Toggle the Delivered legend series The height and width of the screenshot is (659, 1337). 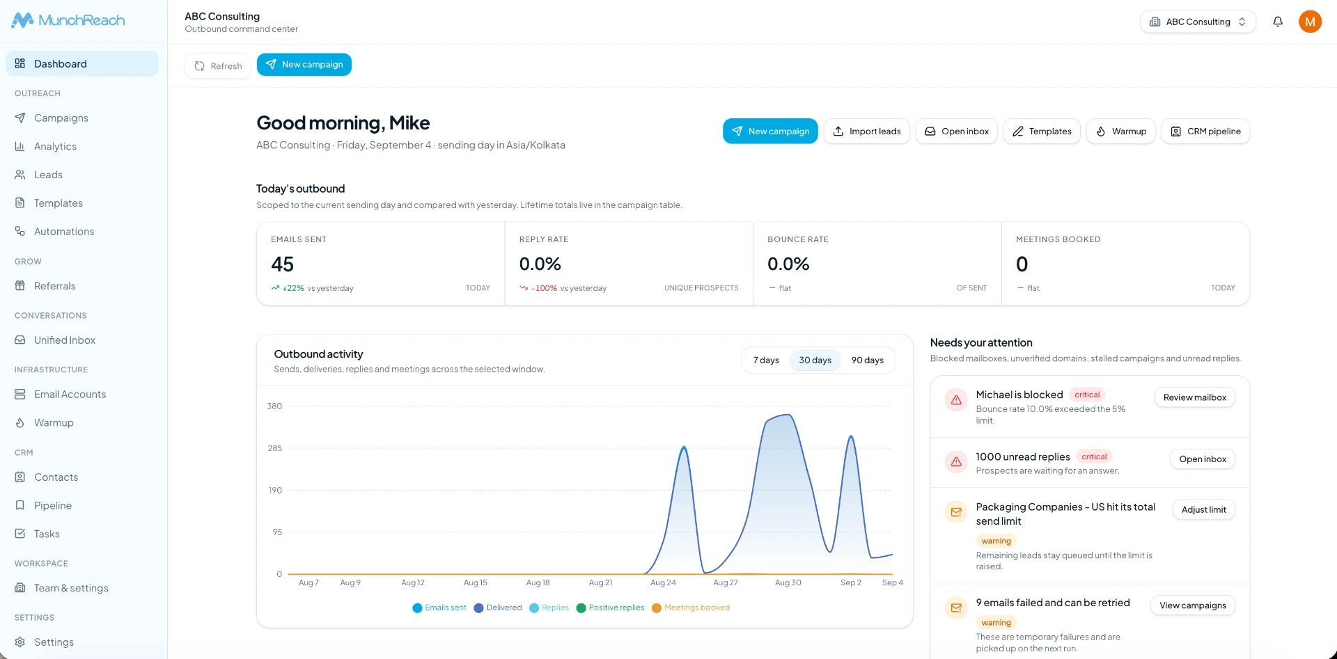[x=498, y=608]
